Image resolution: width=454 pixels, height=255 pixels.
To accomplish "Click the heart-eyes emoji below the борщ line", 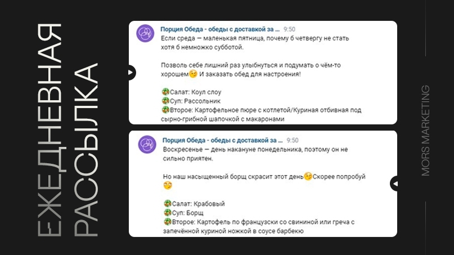I will click(168, 185).
